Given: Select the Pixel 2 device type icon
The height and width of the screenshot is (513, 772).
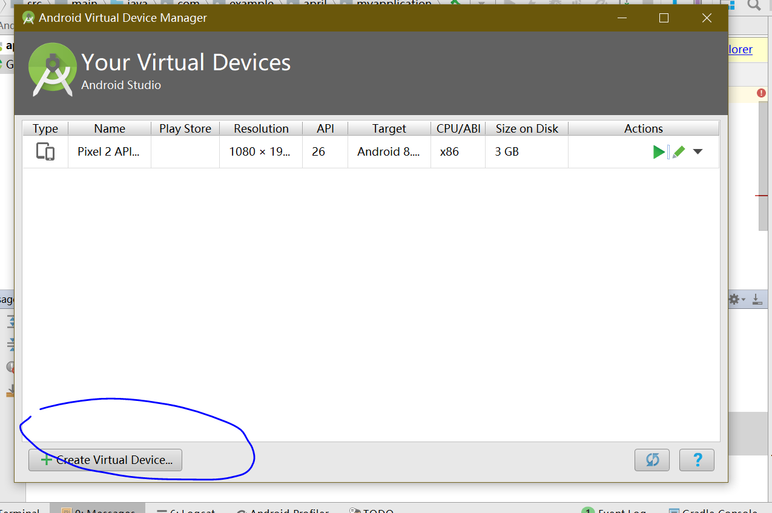Looking at the screenshot, I should [x=45, y=151].
